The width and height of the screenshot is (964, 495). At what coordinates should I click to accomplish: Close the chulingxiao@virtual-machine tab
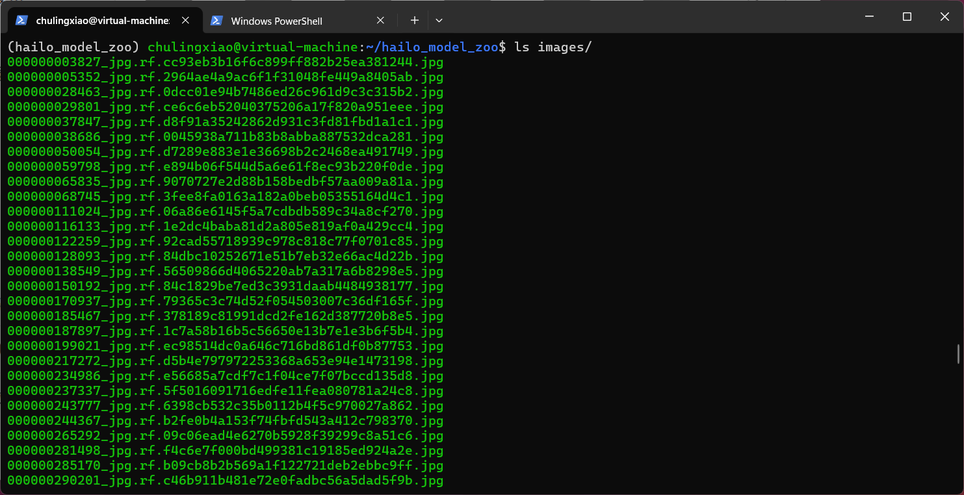pos(186,20)
